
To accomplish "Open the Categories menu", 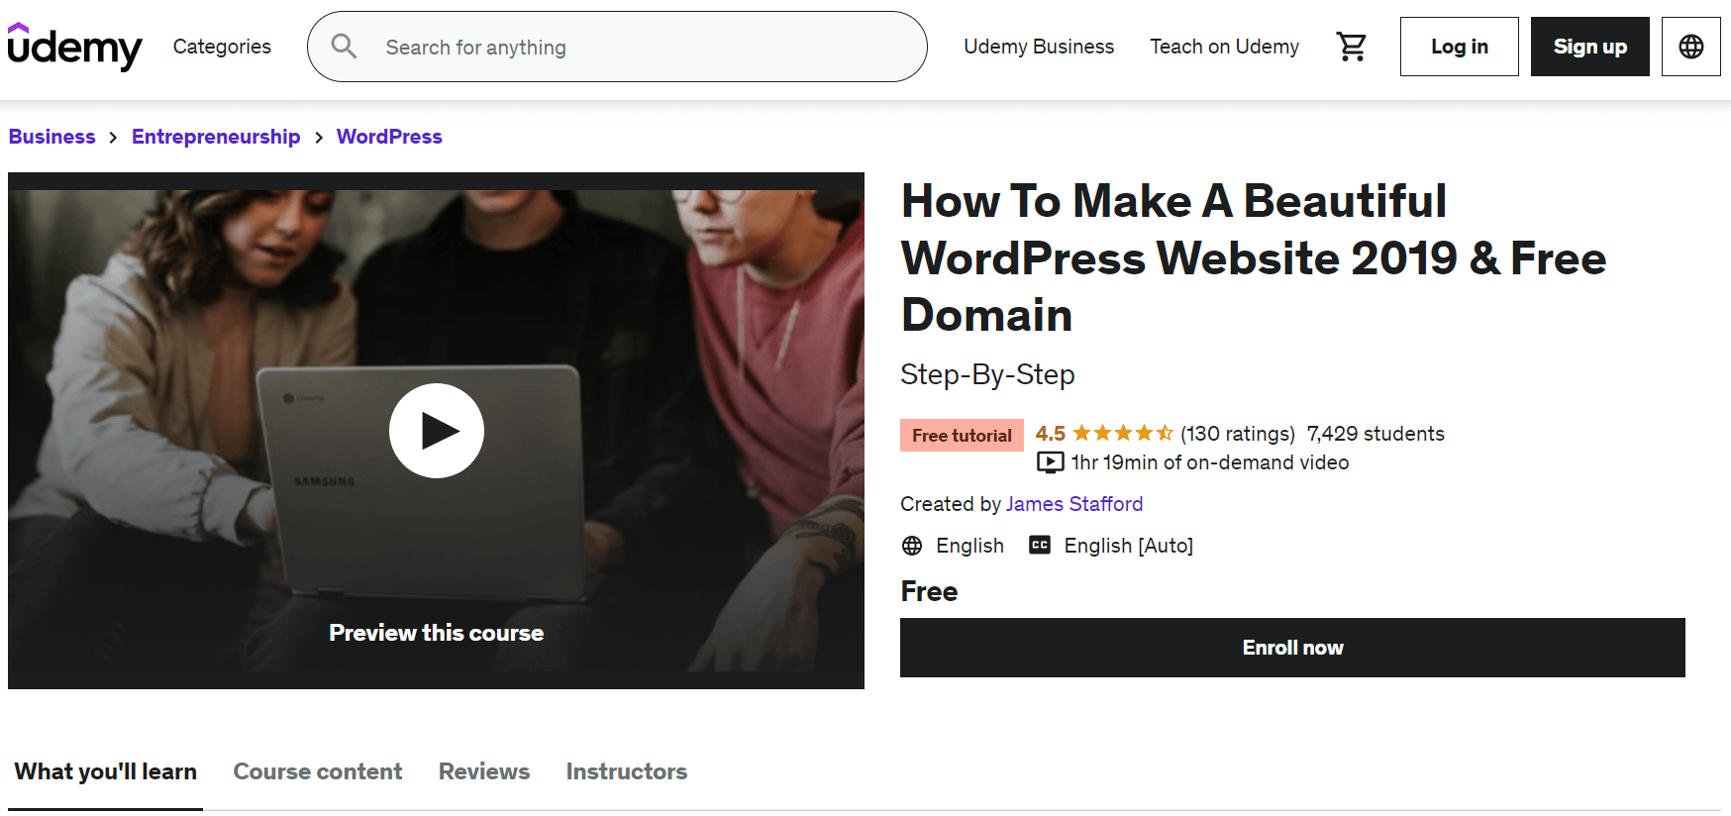I will click(x=222, y=47).
